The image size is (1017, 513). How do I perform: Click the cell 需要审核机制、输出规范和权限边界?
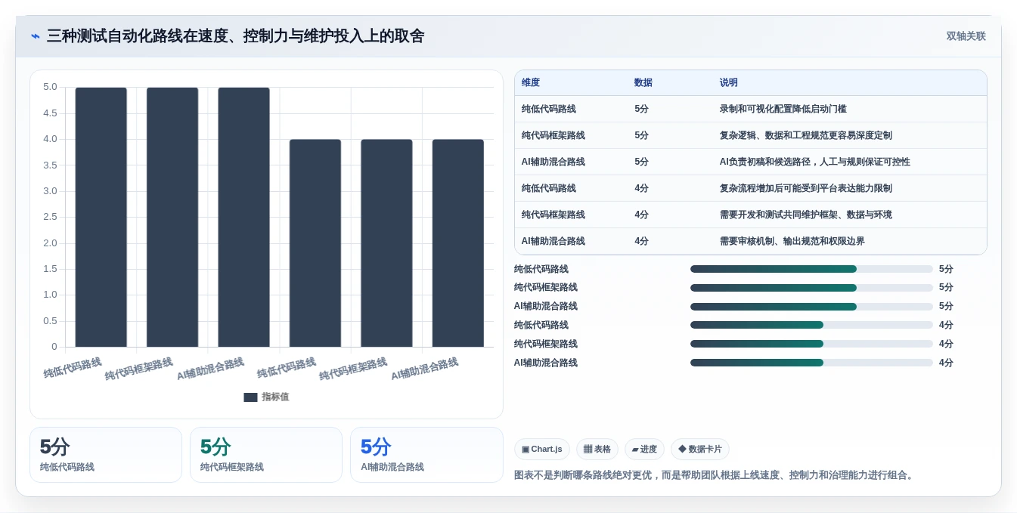(792, 242)
